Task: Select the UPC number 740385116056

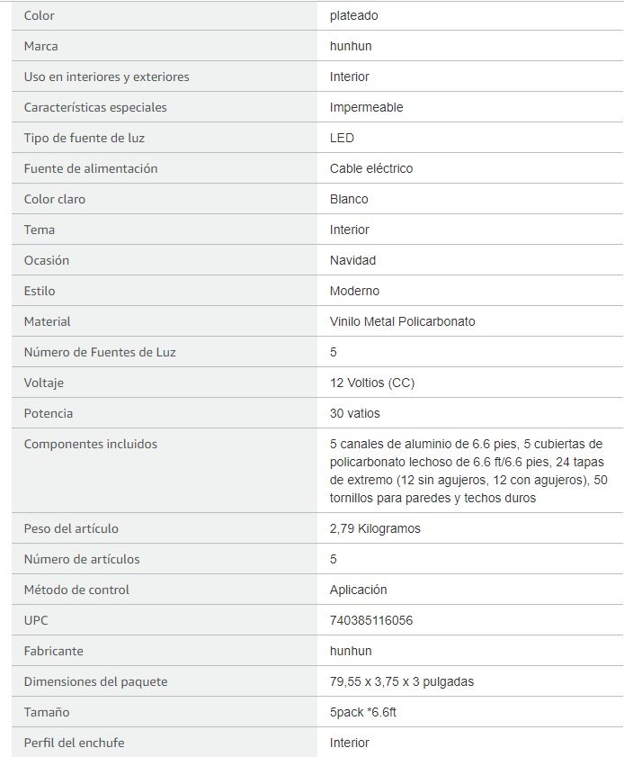Action: click(371, 620)
